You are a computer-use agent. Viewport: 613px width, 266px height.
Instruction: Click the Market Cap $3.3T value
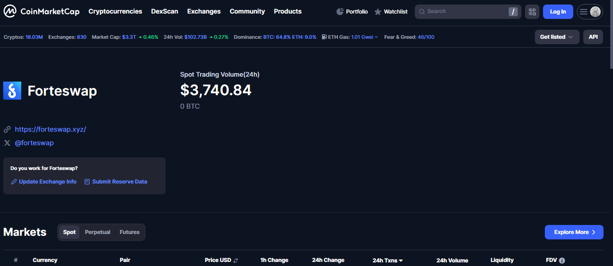pos(129,37)
